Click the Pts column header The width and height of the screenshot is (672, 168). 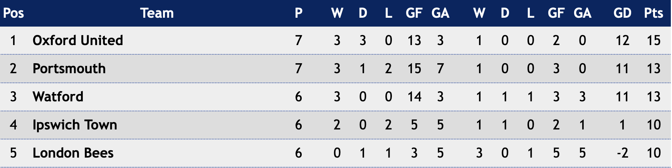coord(654,13)
